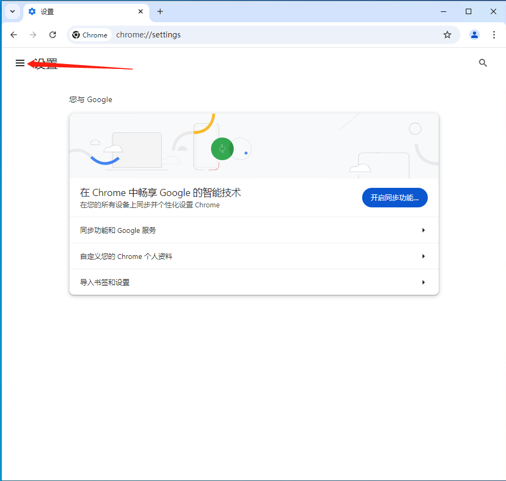506x481 pixels.
Task: Select the 设置 browser tab
Action: pyautogui.click(x=86, y=12)
